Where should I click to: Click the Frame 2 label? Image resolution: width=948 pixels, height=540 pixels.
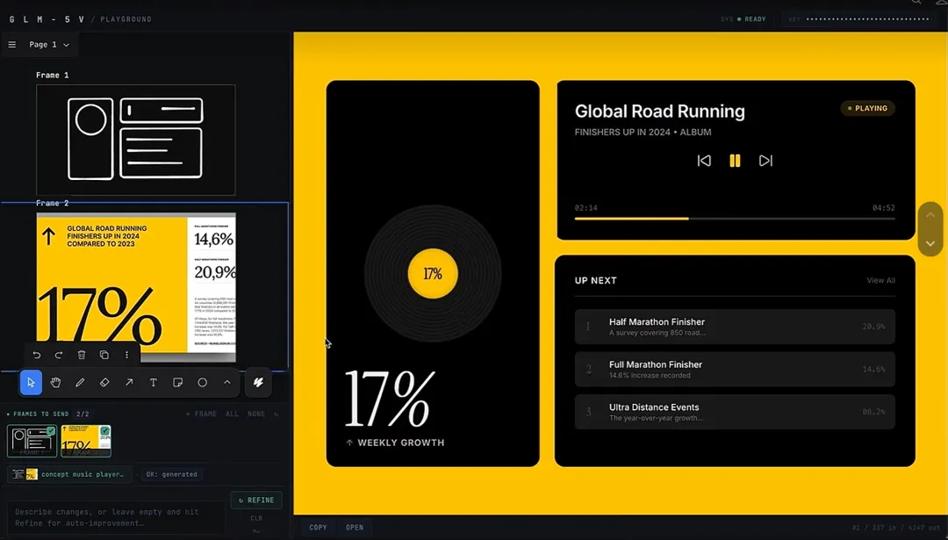pos(52,203)
